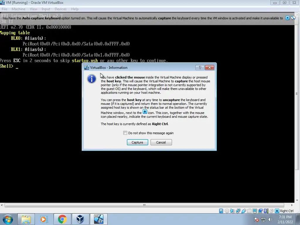Click the recording status icon
The width and height of the screenshot is (300, 225).
(260, 211)
